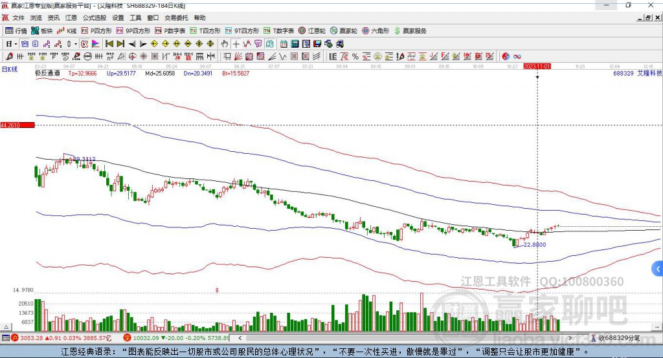Select the hand pan tool

(x=225, y=44)
